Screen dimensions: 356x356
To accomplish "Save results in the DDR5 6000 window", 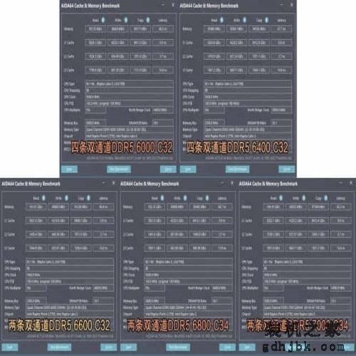I will coord(69,169).
